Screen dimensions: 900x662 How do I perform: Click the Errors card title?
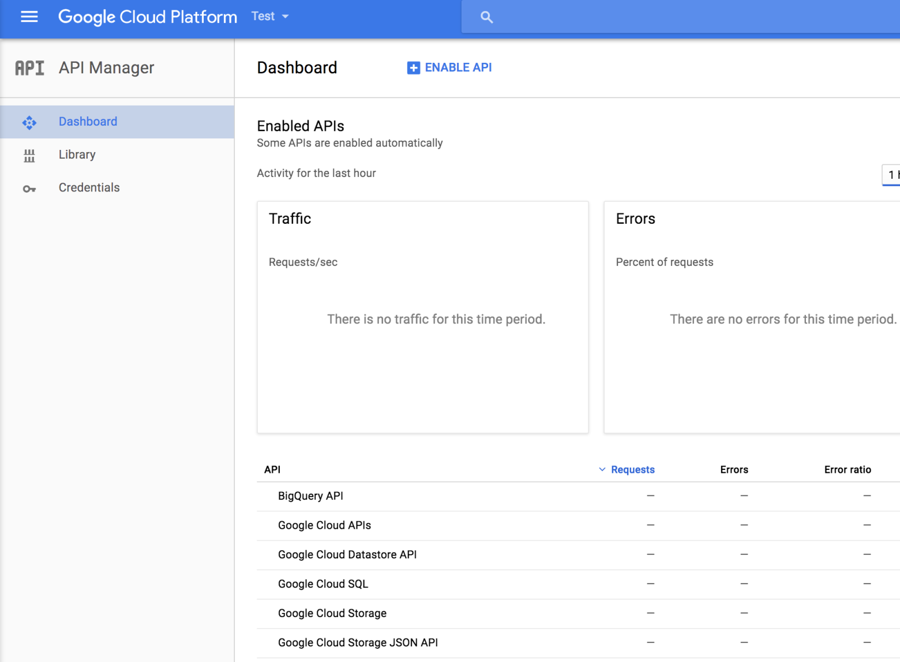pyautogui.click(x=636, y=219)
